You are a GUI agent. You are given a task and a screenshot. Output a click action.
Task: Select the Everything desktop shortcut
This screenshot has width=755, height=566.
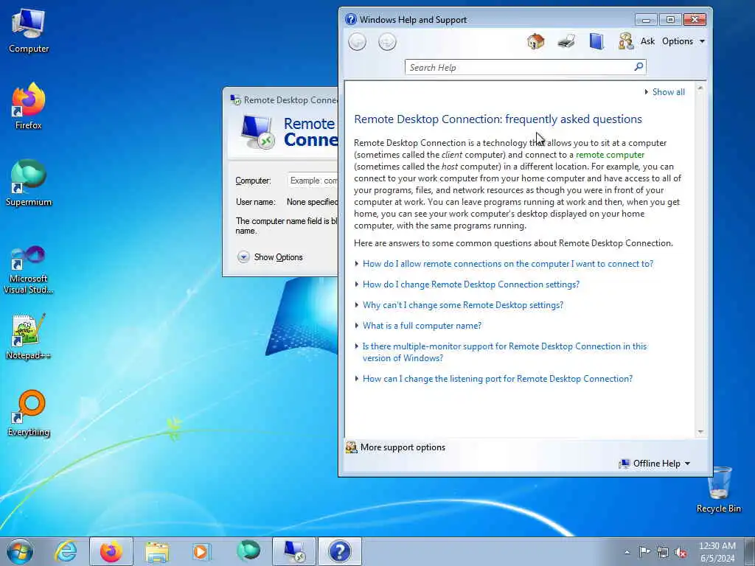click(29, 413)
